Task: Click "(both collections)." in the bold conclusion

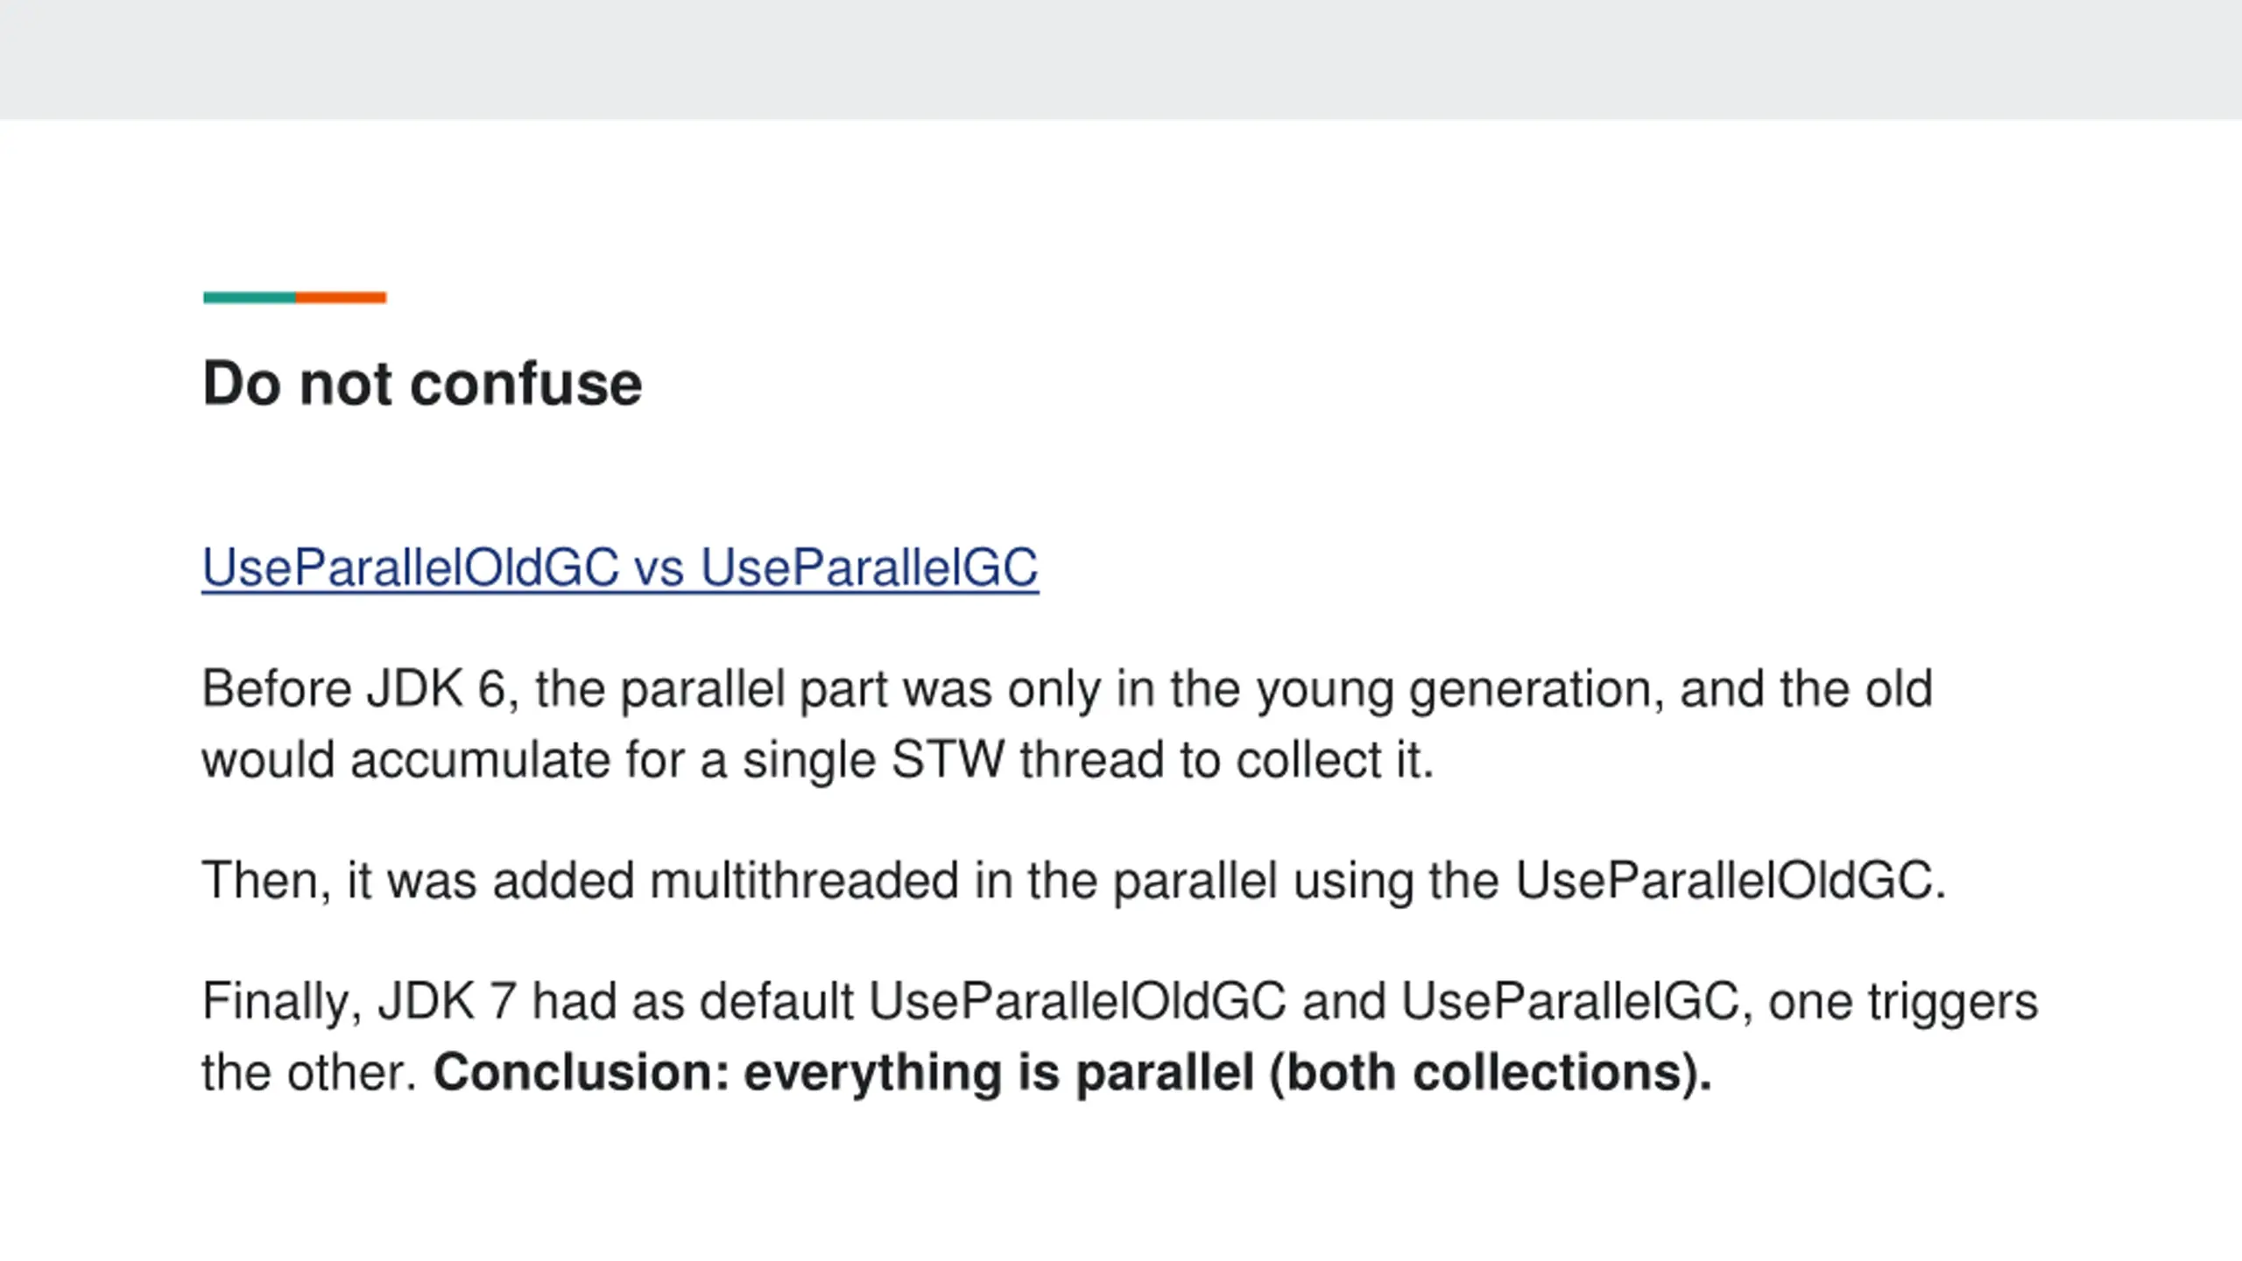Action: [x=1491, y=1072]
